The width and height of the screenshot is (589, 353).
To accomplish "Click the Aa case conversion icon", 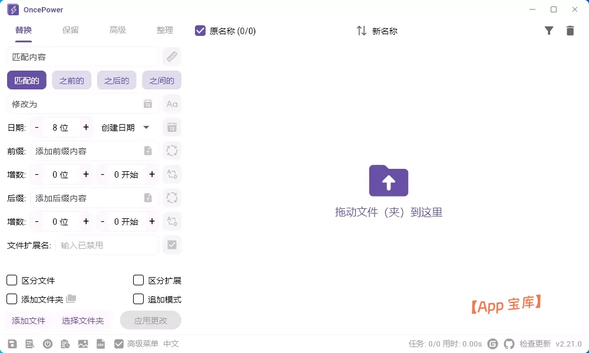I will click(171, 104).
